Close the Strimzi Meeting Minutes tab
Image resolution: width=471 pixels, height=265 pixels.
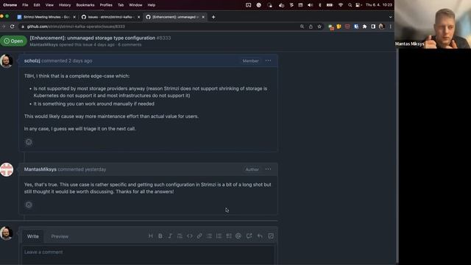pos(74,17)
